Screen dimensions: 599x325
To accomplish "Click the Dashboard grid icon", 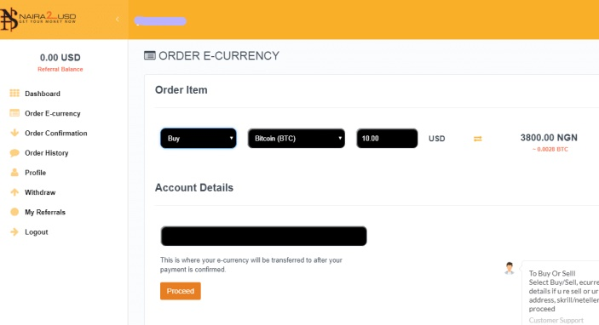I will point(14,93).
